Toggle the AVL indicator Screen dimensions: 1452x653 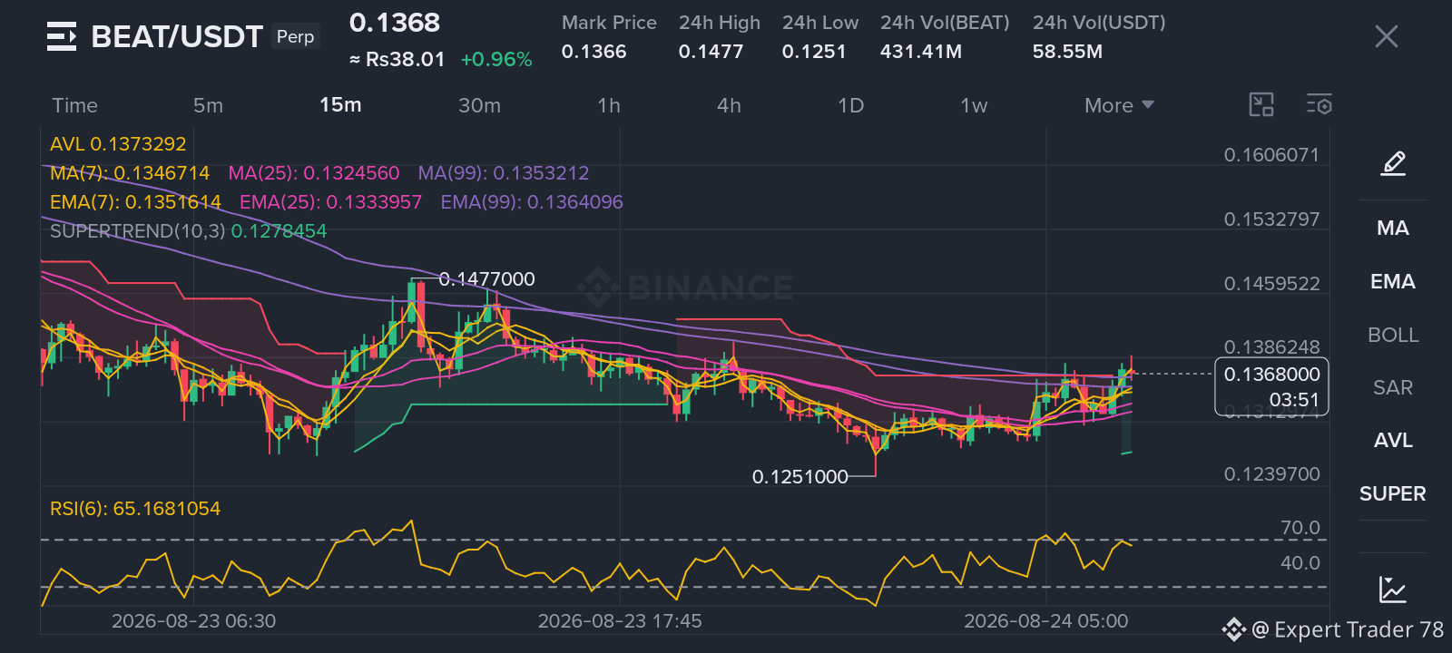1393,440
